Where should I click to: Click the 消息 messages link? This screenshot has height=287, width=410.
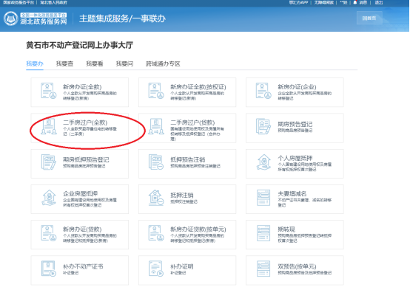pos(363,3)
